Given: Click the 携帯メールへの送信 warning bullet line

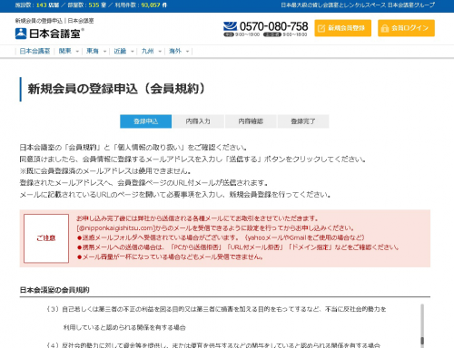Looking at the screenshot, I should coord(238,247).
